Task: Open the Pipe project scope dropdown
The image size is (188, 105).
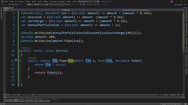Action: point(33,10)
